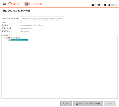Viewport: 119px width, 107px height.
Task: Click the ovmvmbkup folder icon
Action: pyautogui.click(x=9, y=38)
